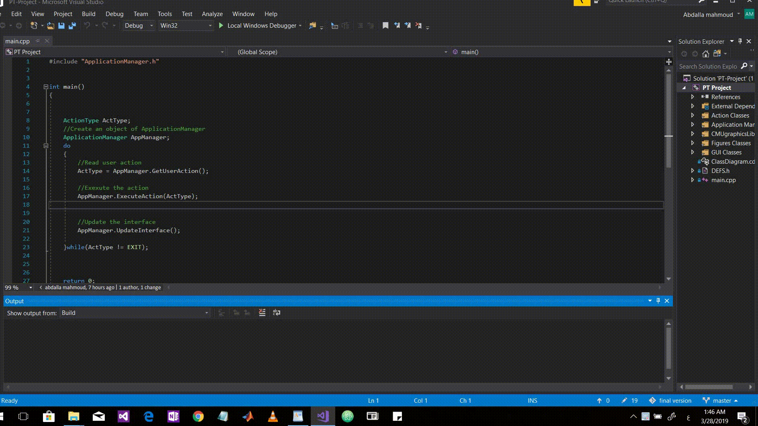Click the Search Solution Explorer input field
The height and width of the screenshot is (426, 758).
(x=709, y=66)
